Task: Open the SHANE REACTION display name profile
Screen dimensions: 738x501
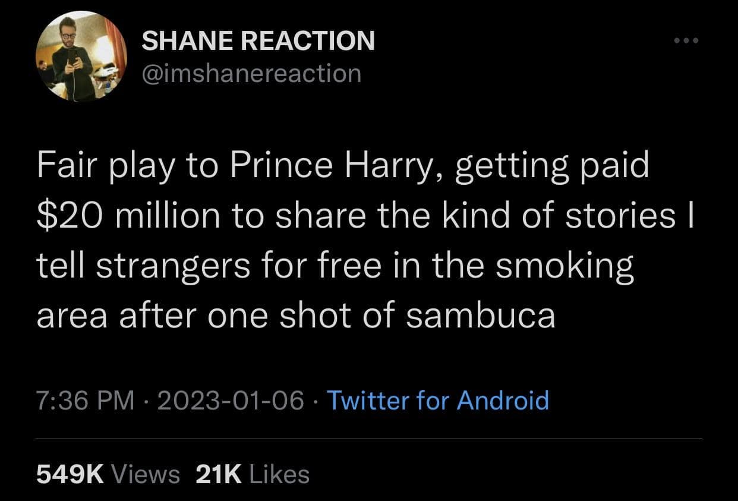Action: pos(258,41)
